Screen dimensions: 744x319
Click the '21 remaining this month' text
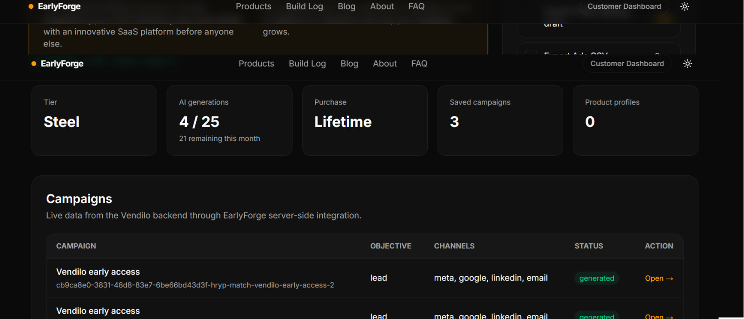click(219, 139)
